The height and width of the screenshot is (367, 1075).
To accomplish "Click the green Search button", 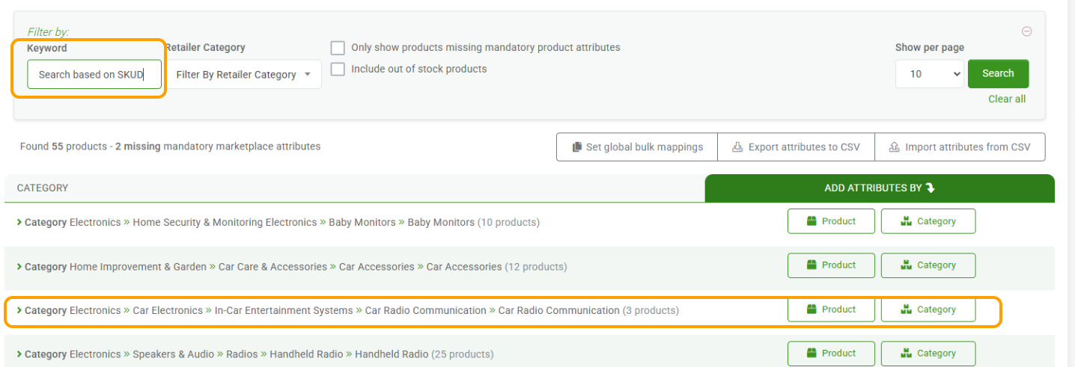I will [x=998, y=73].
